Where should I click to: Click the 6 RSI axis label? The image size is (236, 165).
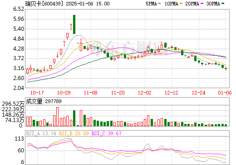[23, 162]
